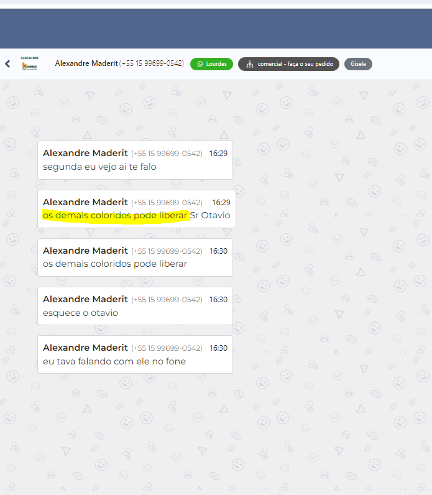The image size is (432, 495).
Task: Click the phone number in the chat header
Action: click(x=152, y=63)
